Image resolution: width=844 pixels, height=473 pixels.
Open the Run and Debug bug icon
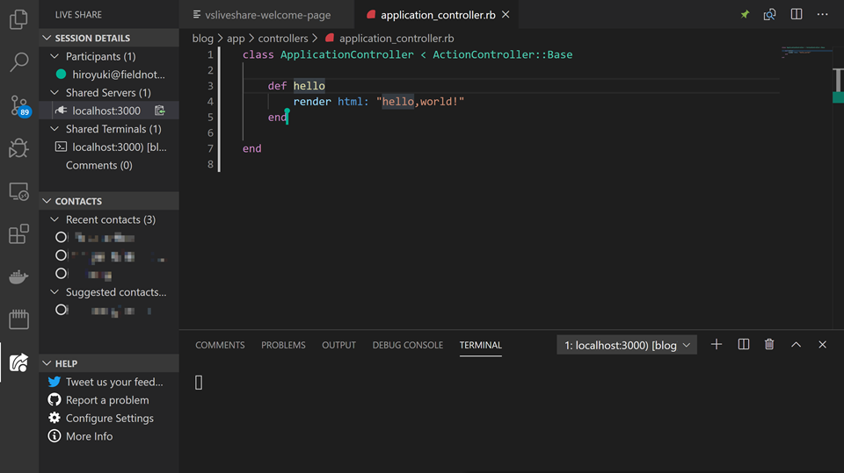(18, 147)
